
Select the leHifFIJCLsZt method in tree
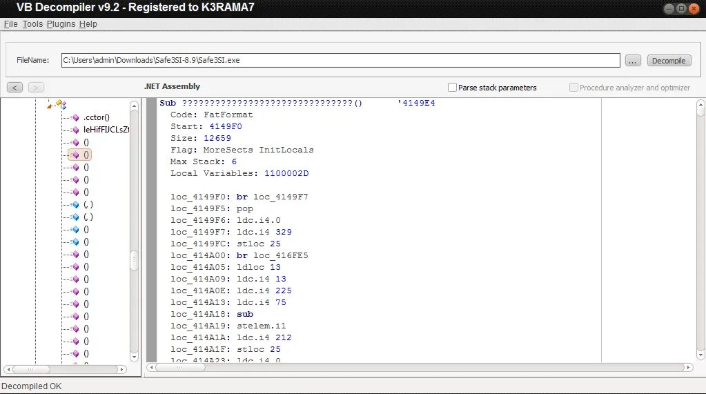(106, 130)
